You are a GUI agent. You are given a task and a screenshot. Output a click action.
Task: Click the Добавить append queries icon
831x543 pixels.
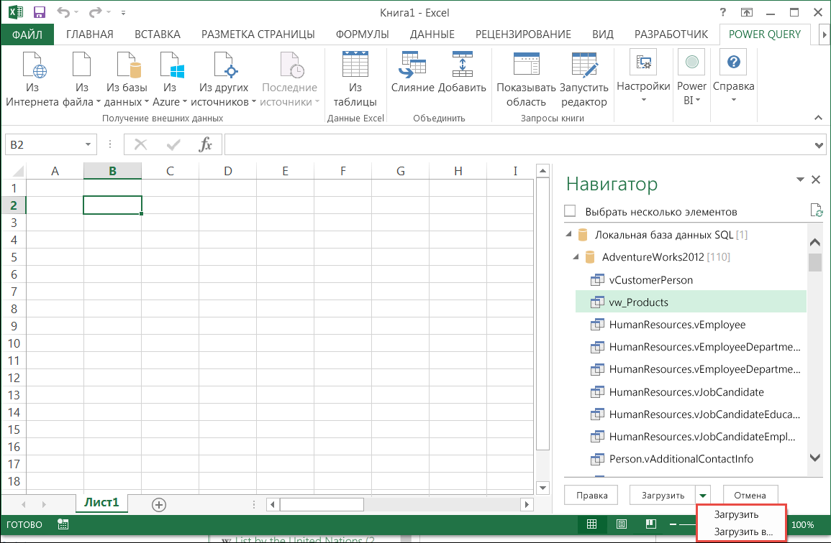[x=462, y=66]
